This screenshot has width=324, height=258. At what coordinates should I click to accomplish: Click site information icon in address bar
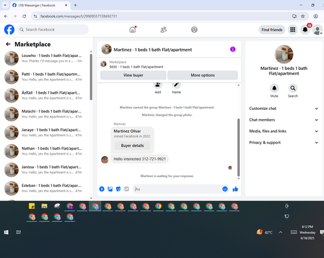[x=36, y=16]
